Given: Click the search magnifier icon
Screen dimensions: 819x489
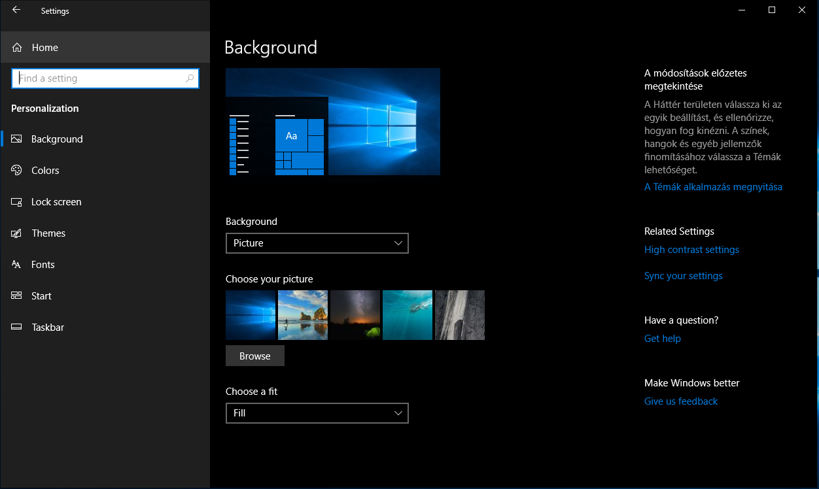Looking at the screenshot, I should [x=190, y=78].
